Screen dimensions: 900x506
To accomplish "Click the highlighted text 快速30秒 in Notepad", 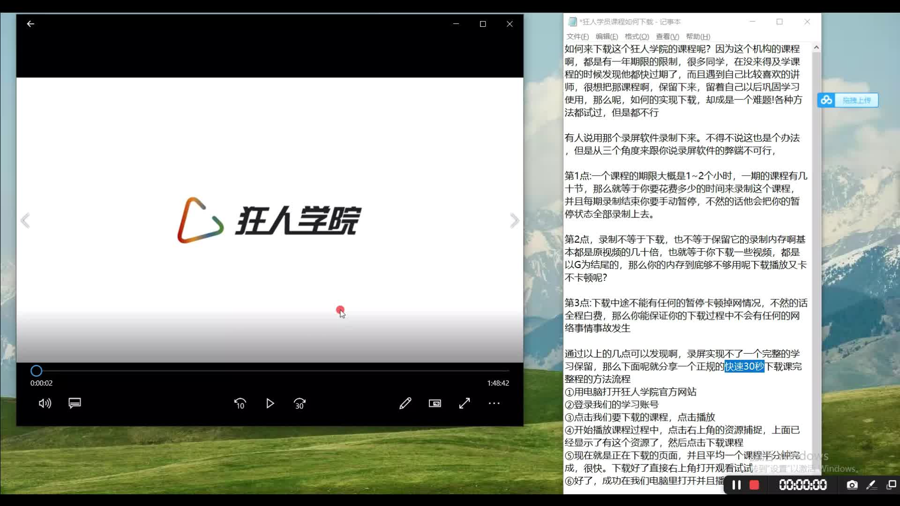I will coord(744,366).
